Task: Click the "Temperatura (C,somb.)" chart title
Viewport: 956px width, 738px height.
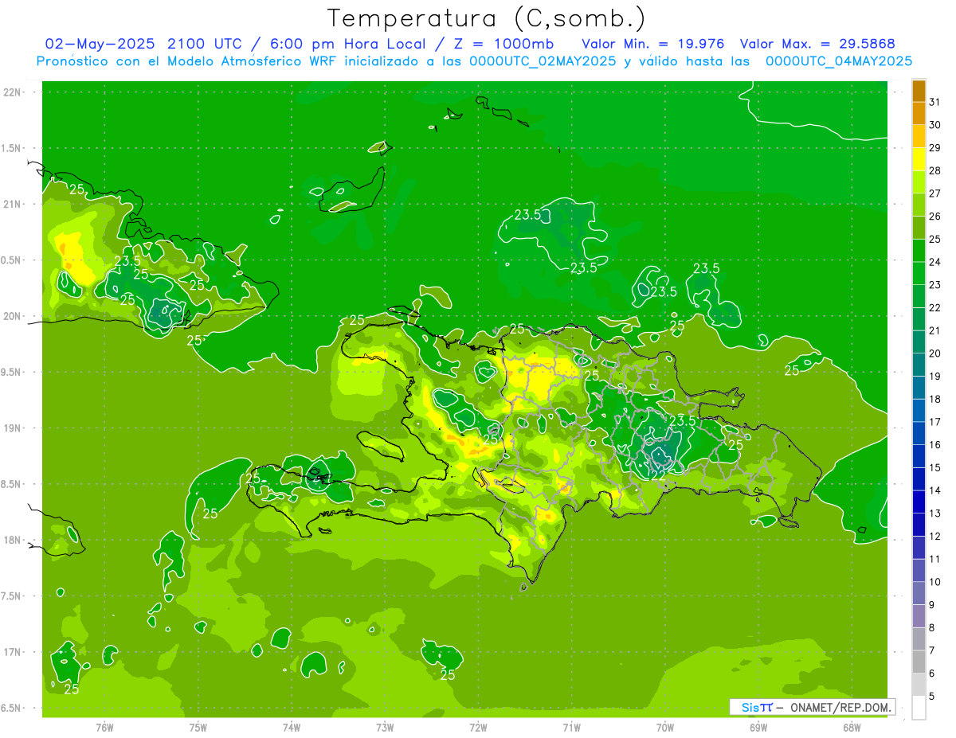Action: point(486,18)
